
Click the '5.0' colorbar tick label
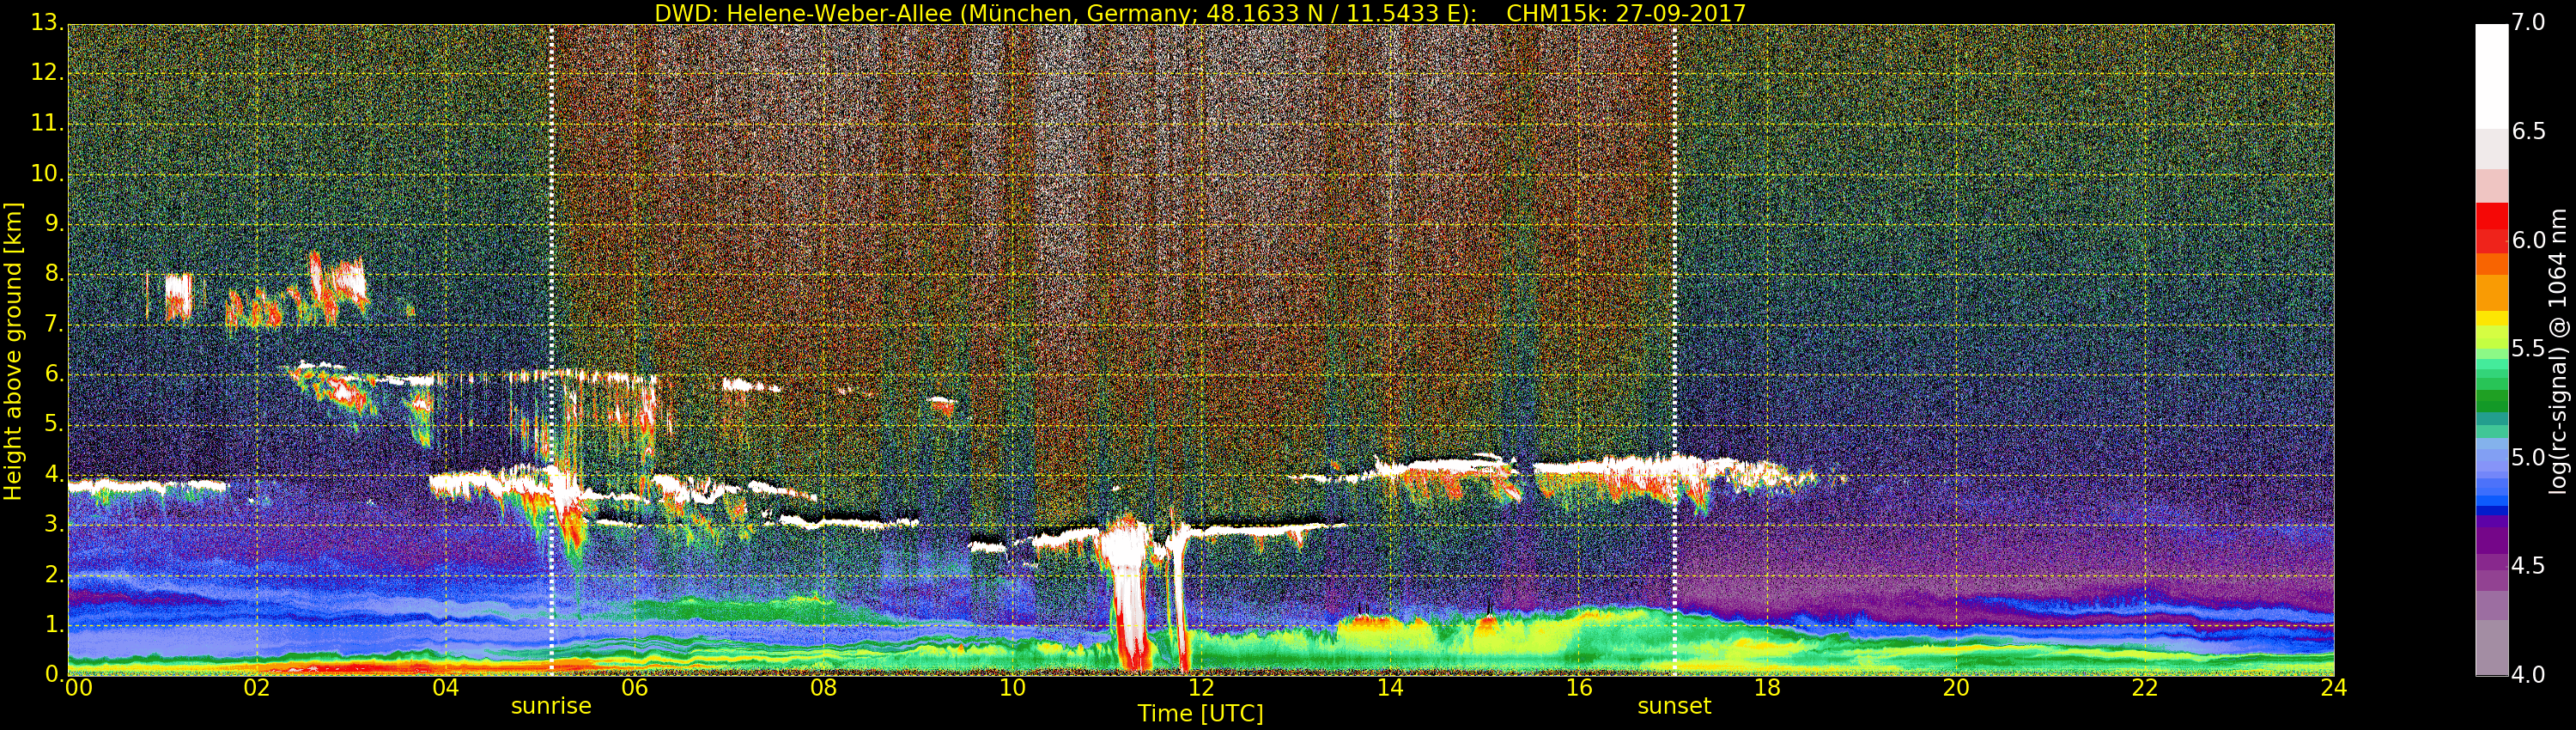pyautogui.click(x=2529, y=458)
